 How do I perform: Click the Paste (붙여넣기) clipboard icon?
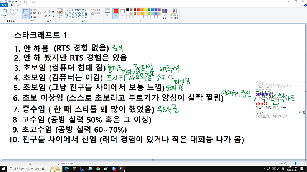[x=5, y=11]
